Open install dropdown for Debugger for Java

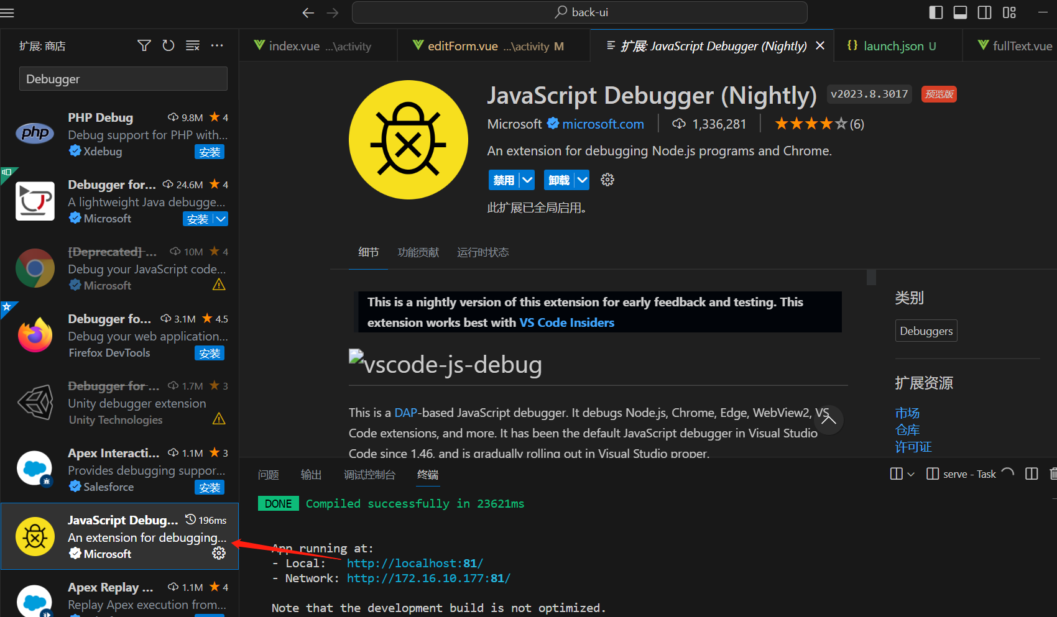click(221, 219)
